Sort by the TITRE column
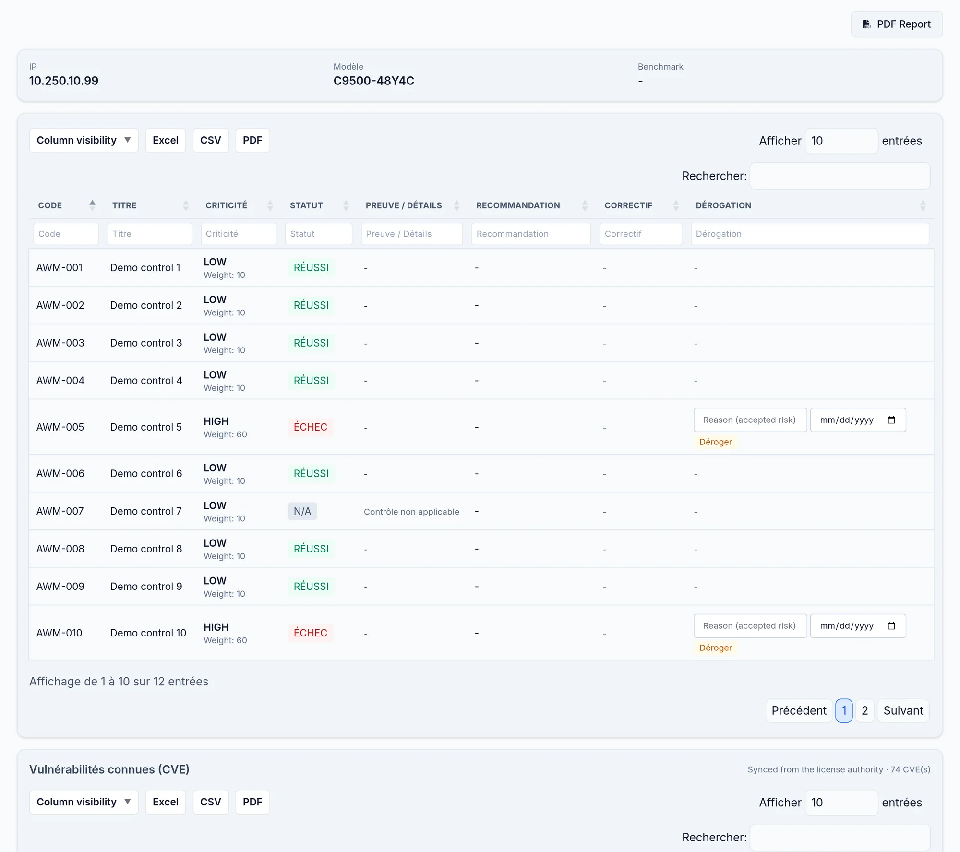The width and height of the screenshot is (960, 852). [150, 205]
